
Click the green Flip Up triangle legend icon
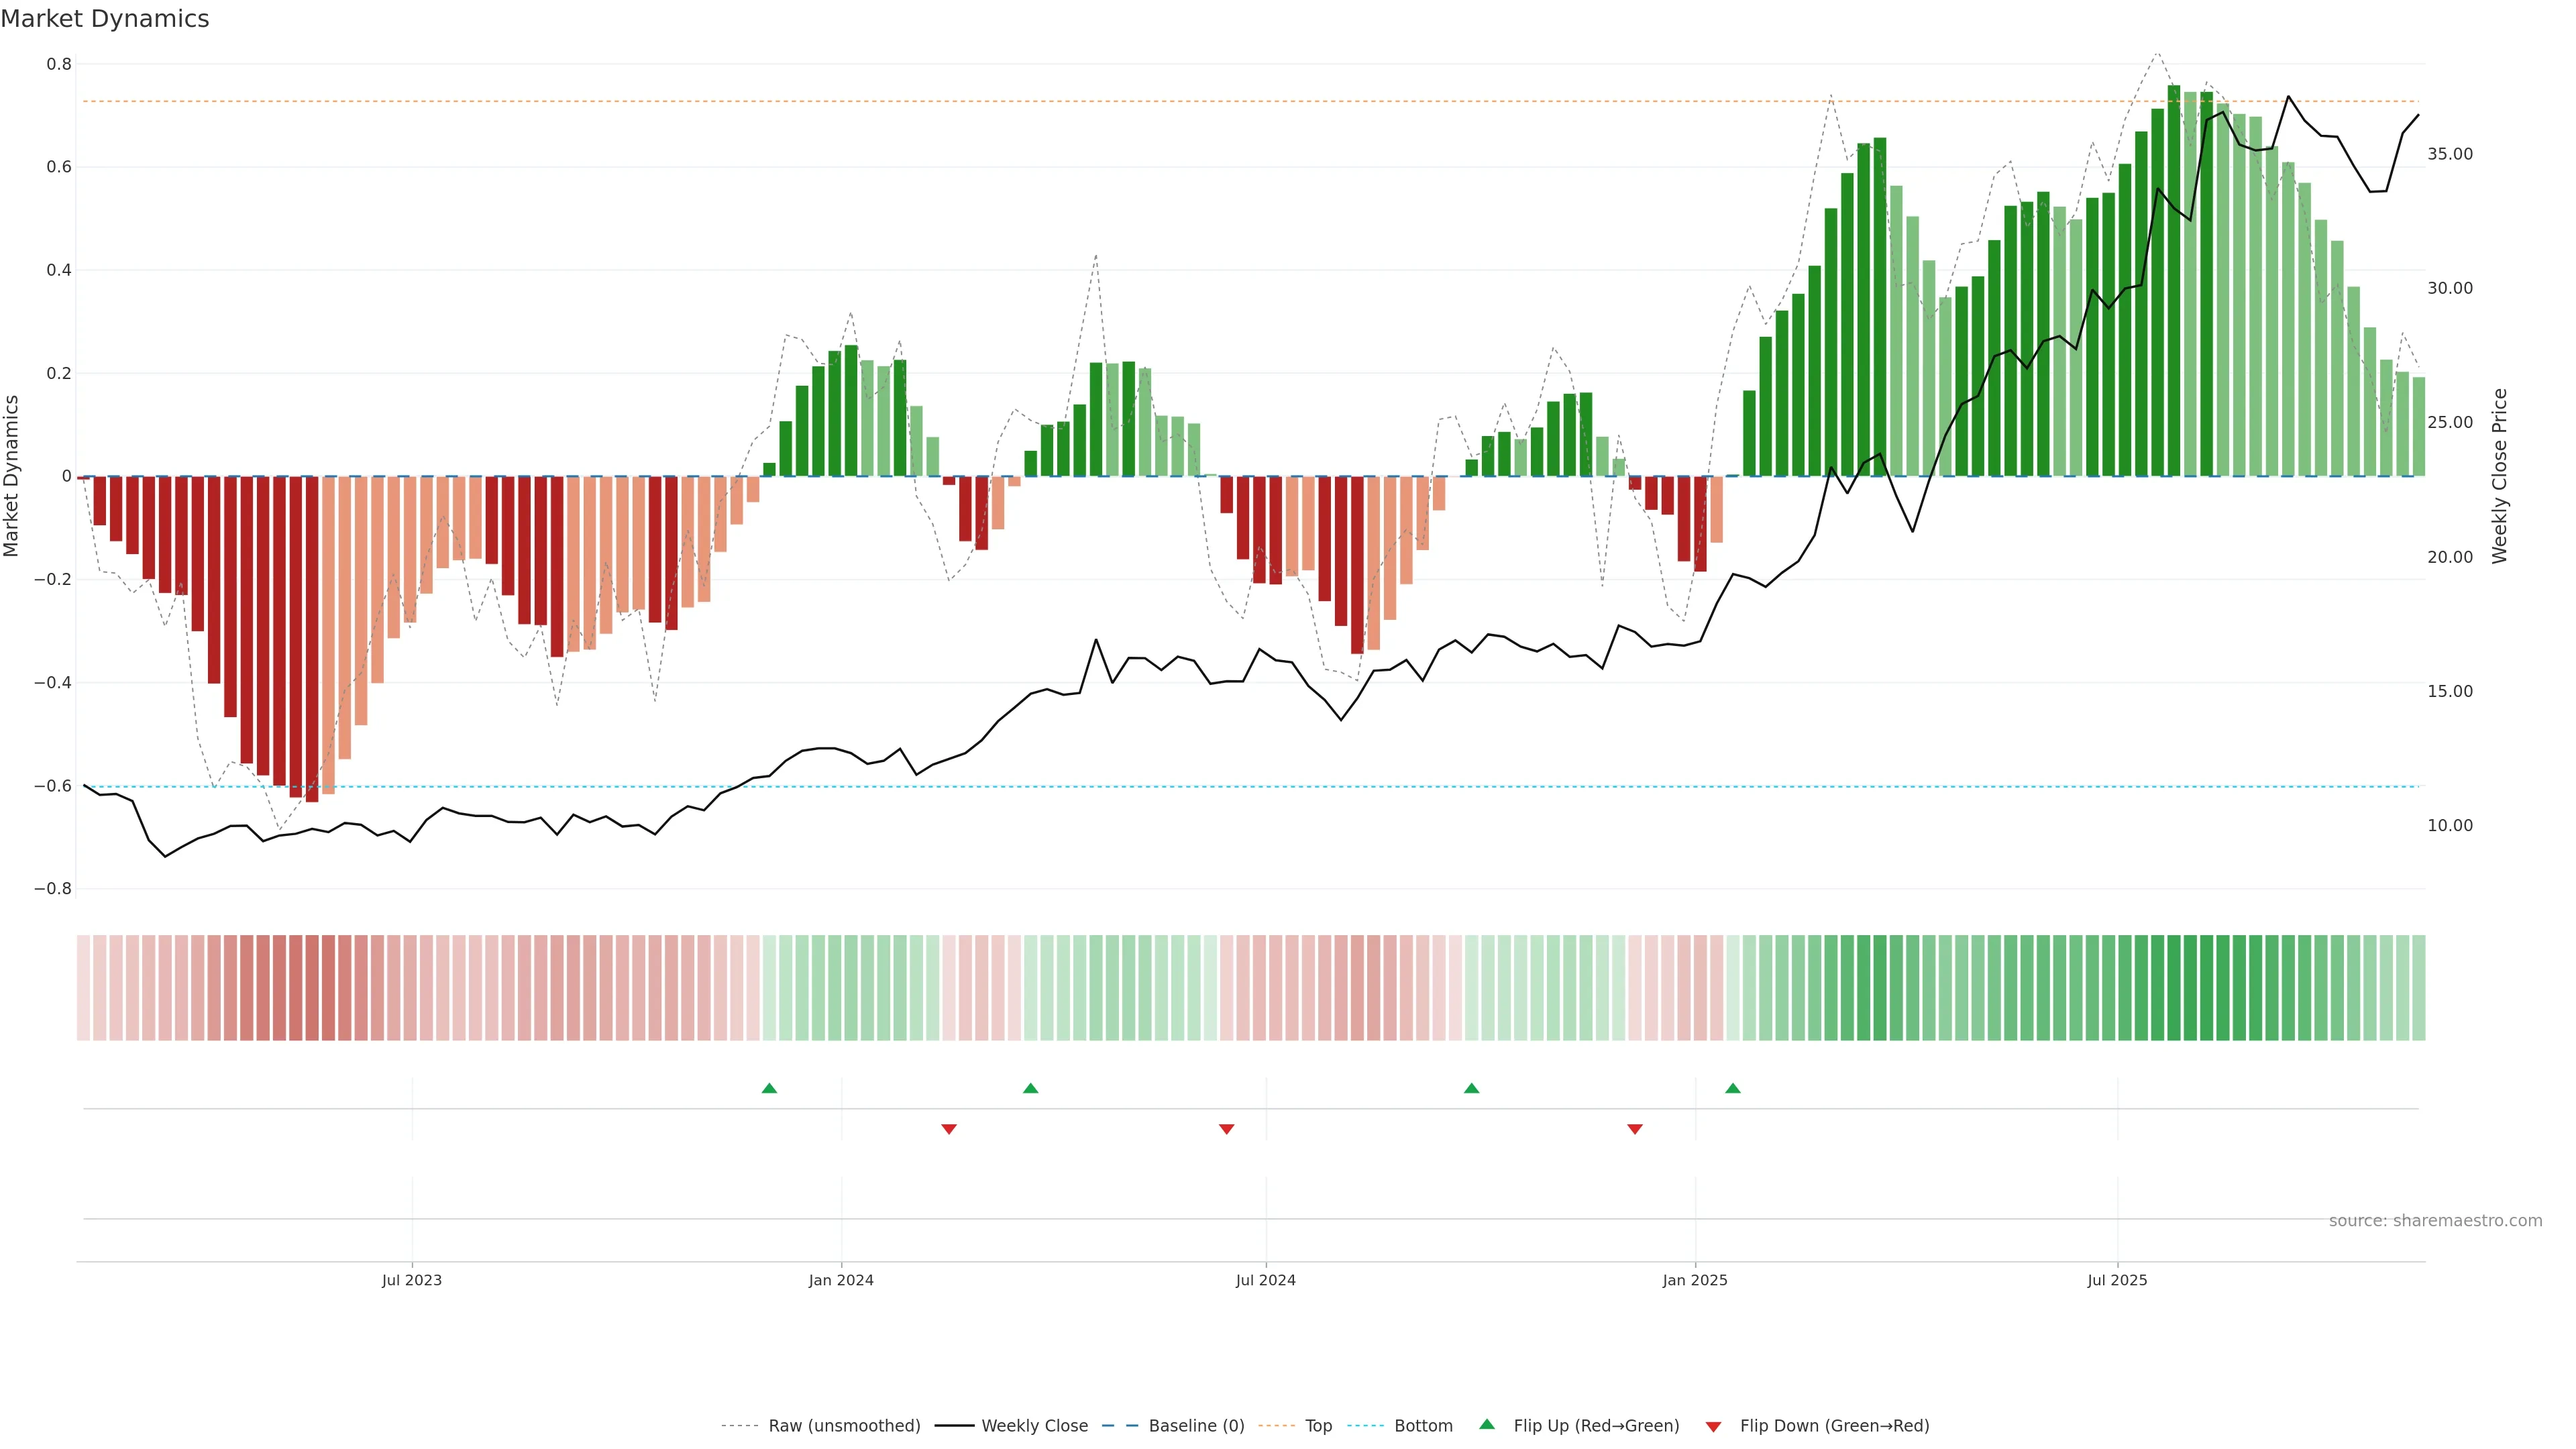1487,1424
